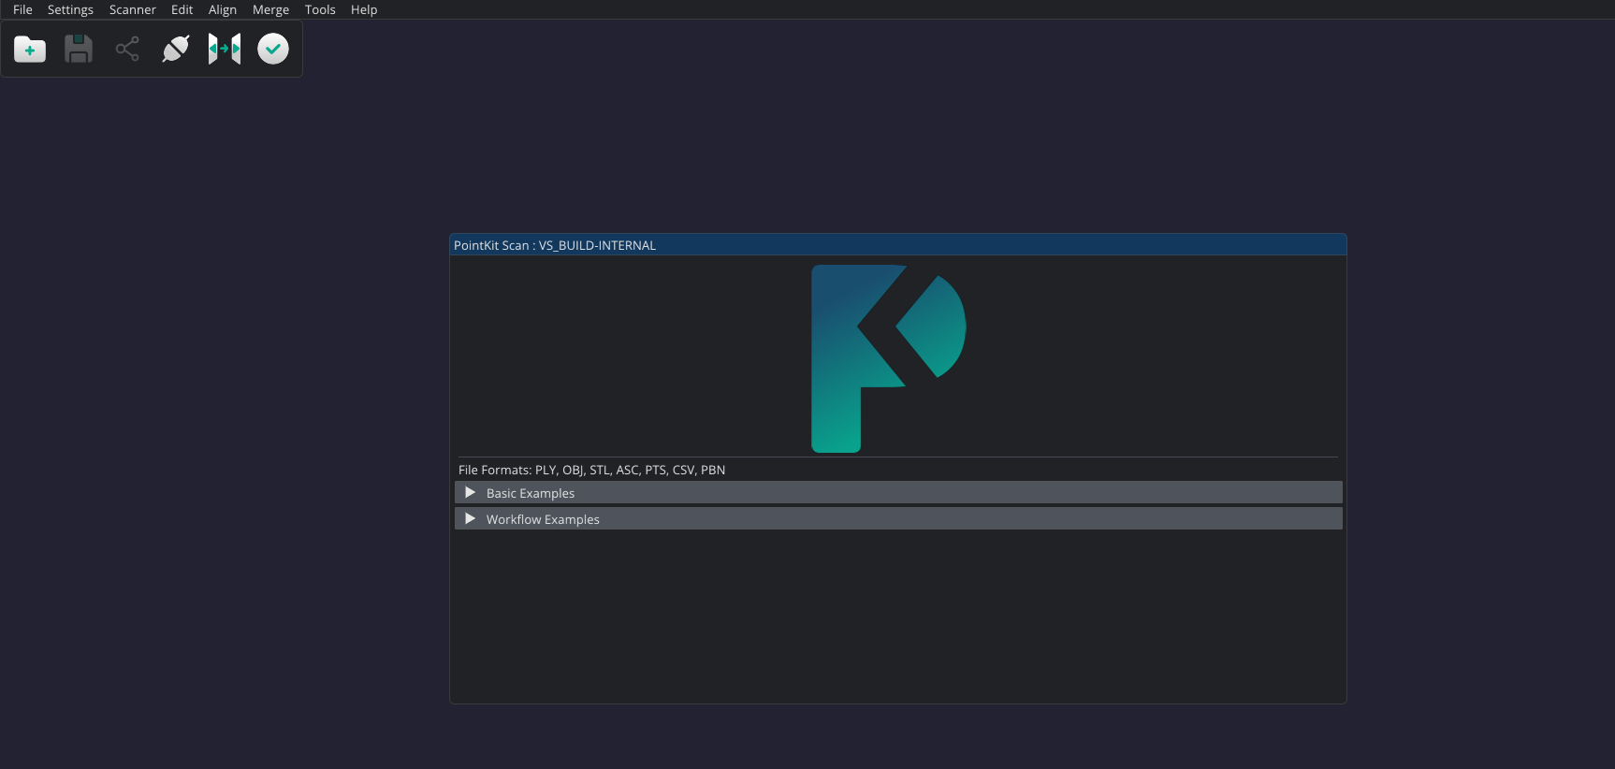Click the Workflow Examples label
The image size is (1615, 769).
pyautogui.click(x=543, y=519)
